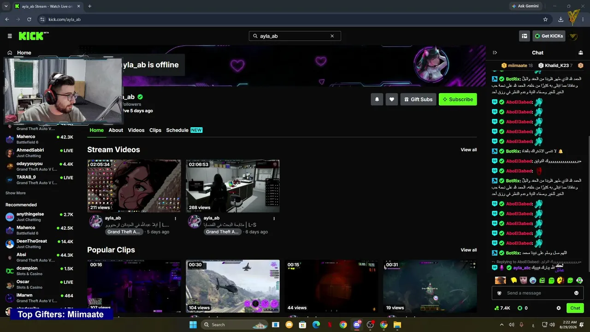
Task: Send message with the Chat button
Action: point(575,308)
